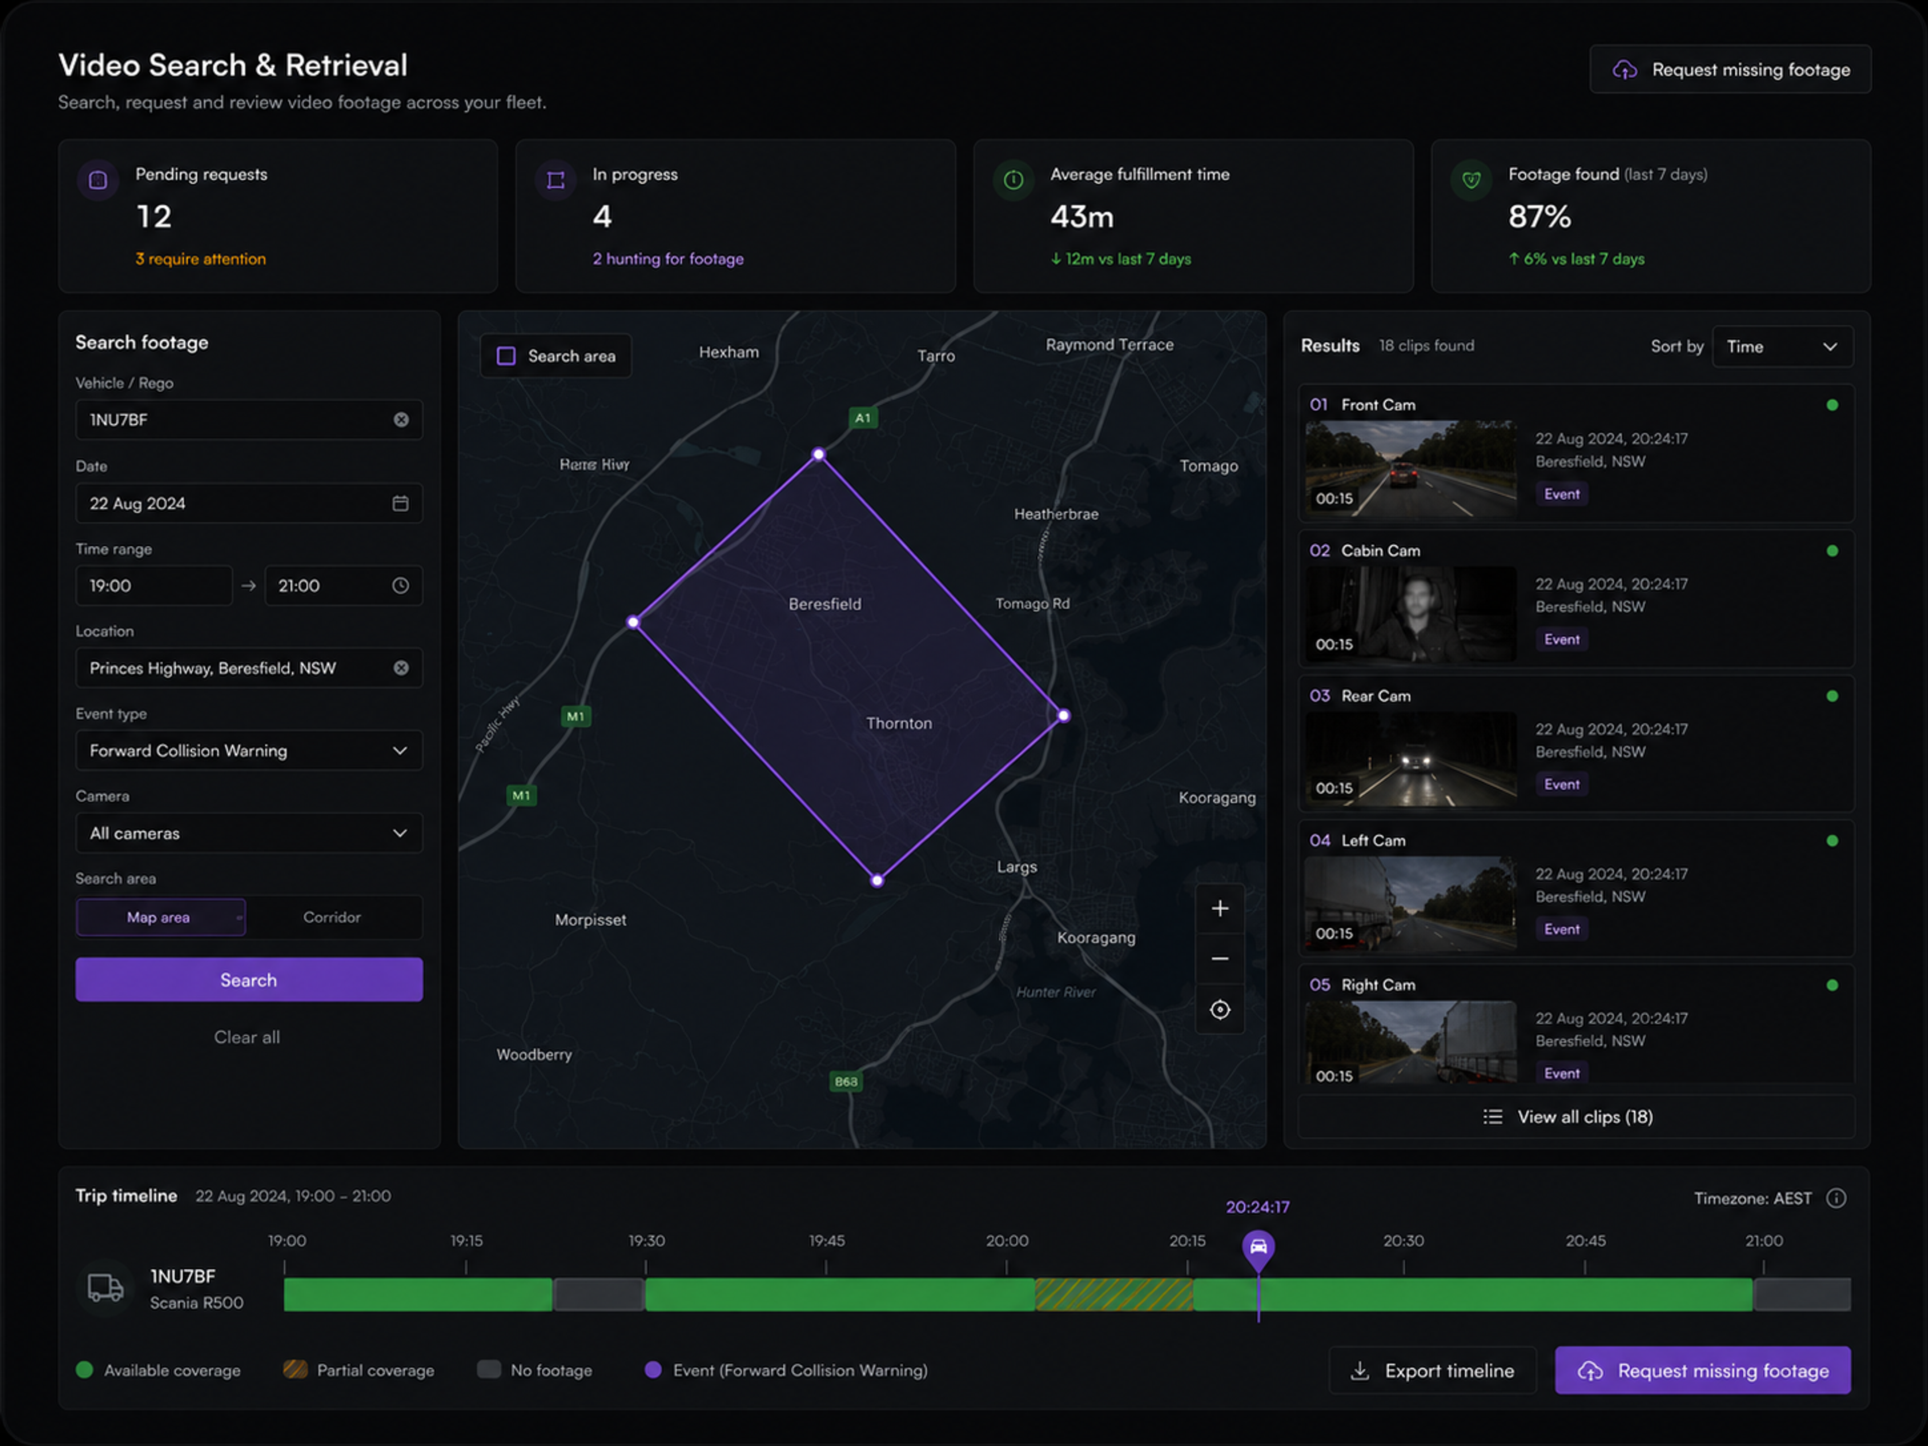Click the Footage found shield icon
This screenshot has height=1446, width=1928.
pyautogui.click(x=1471, y=180)
